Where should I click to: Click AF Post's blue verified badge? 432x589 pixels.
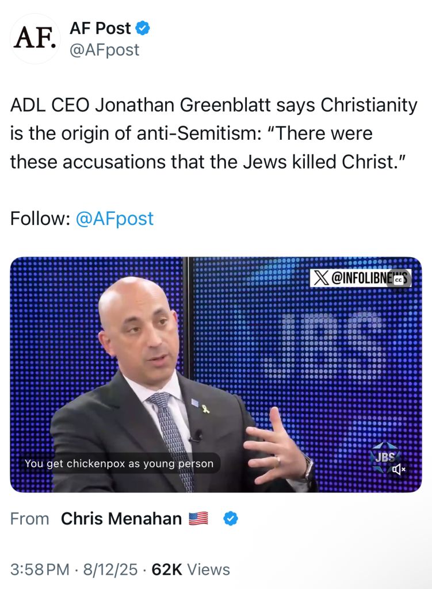[143, 28]
